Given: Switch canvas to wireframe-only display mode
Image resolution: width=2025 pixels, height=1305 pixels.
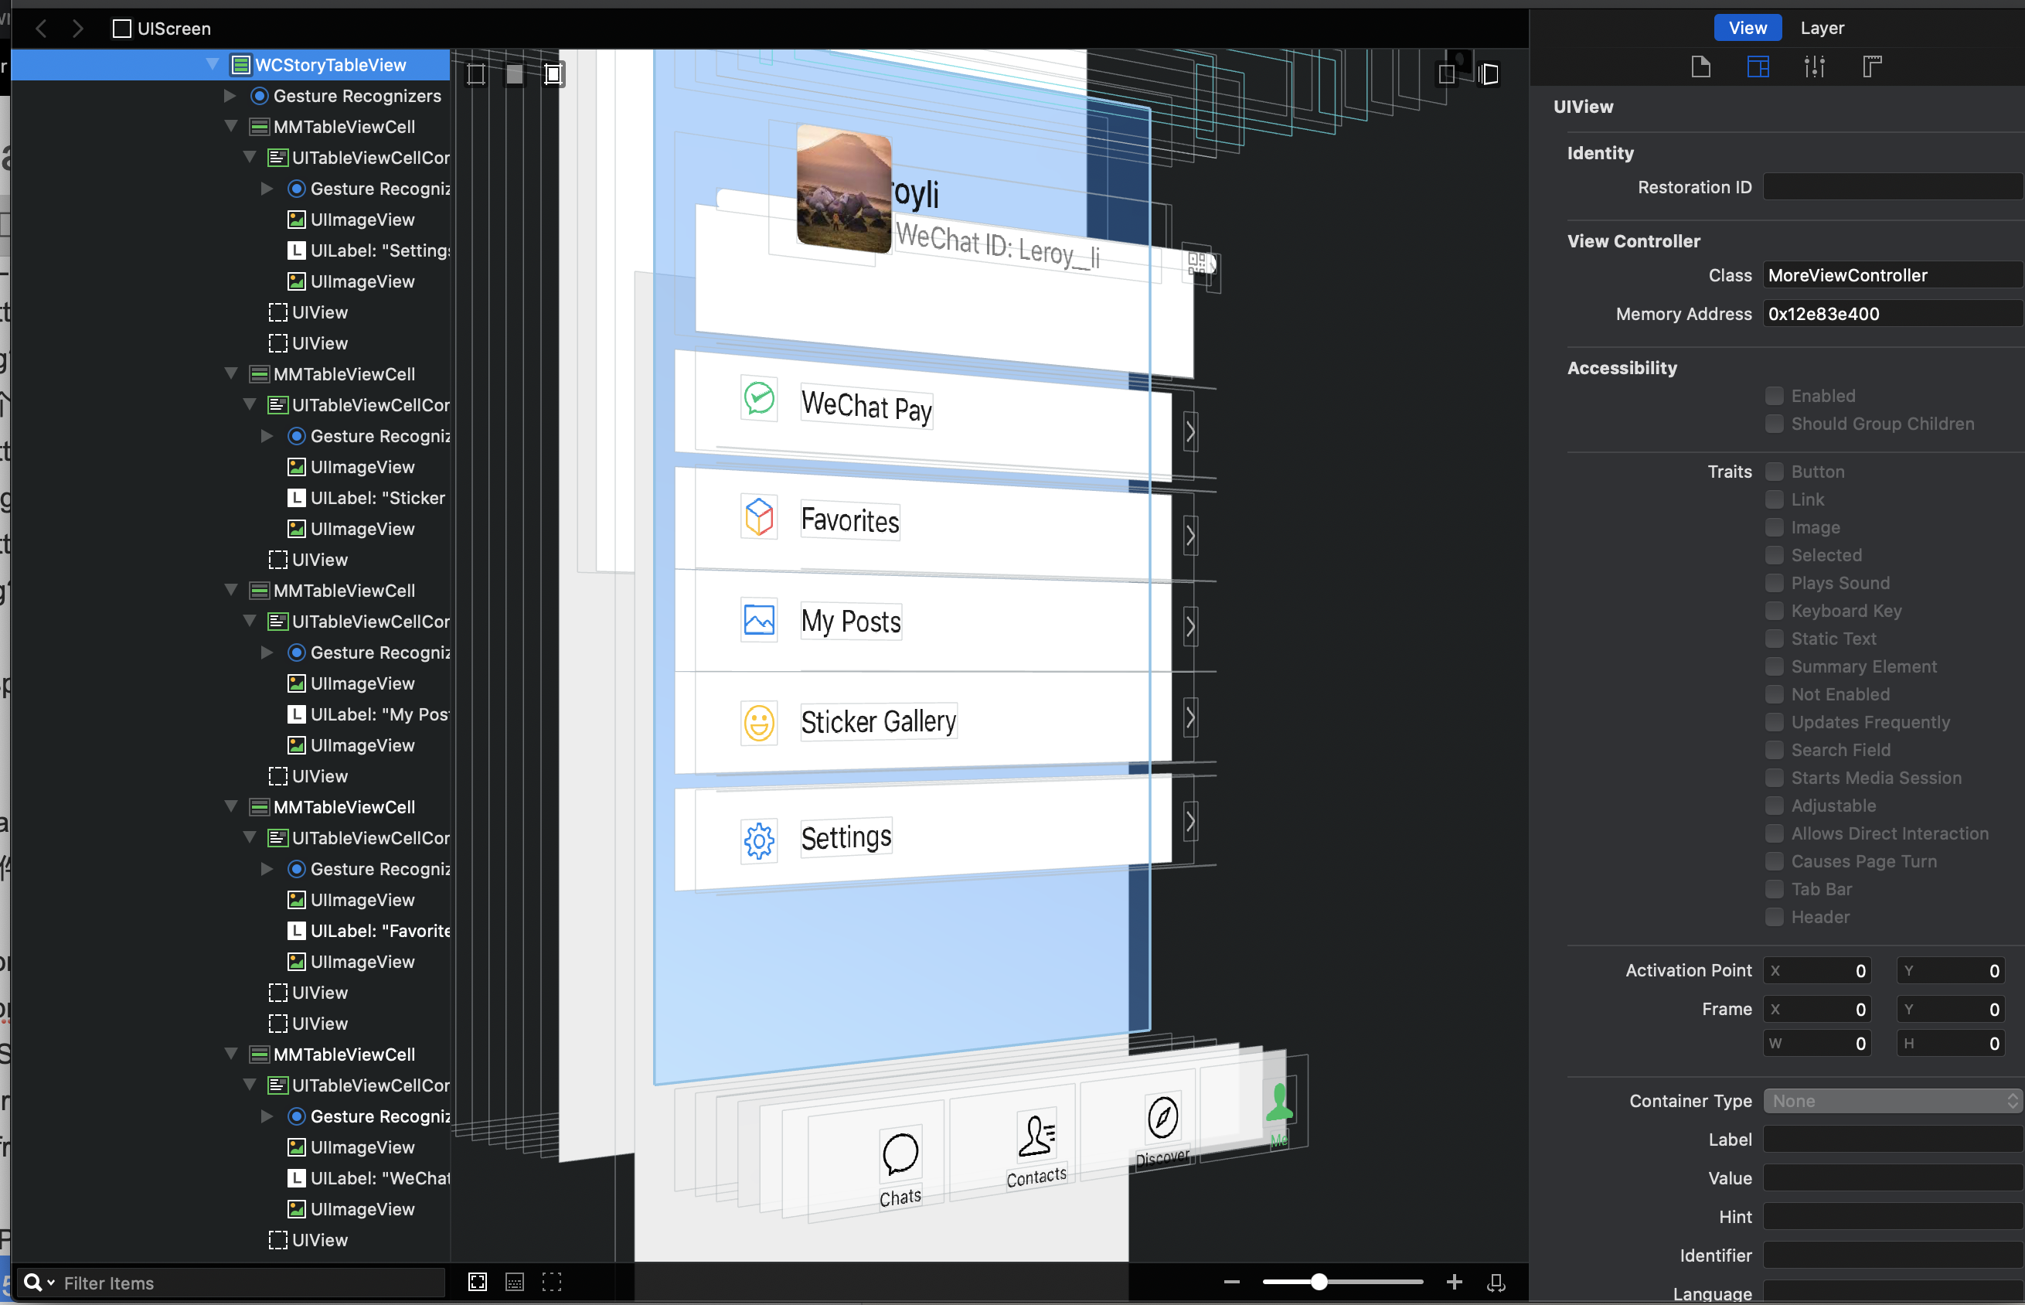Looking at the screenshot, I should coord(476,74).
